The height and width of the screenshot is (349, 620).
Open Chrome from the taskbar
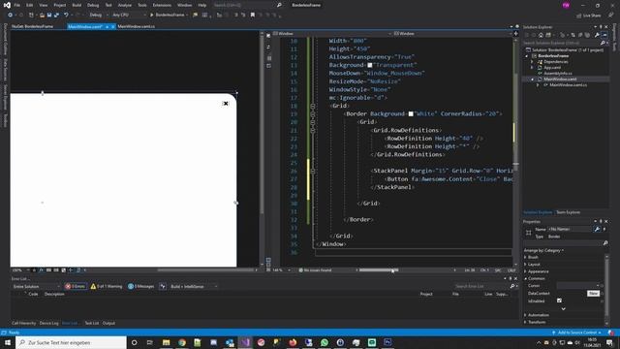point(182,342)
